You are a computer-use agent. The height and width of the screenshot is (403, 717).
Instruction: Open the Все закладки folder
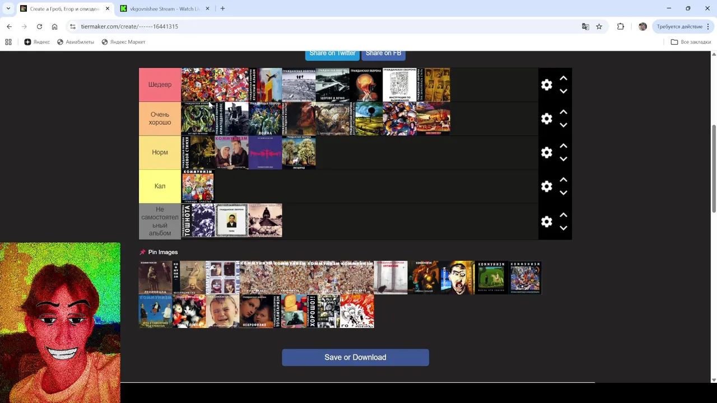[691, 42]
